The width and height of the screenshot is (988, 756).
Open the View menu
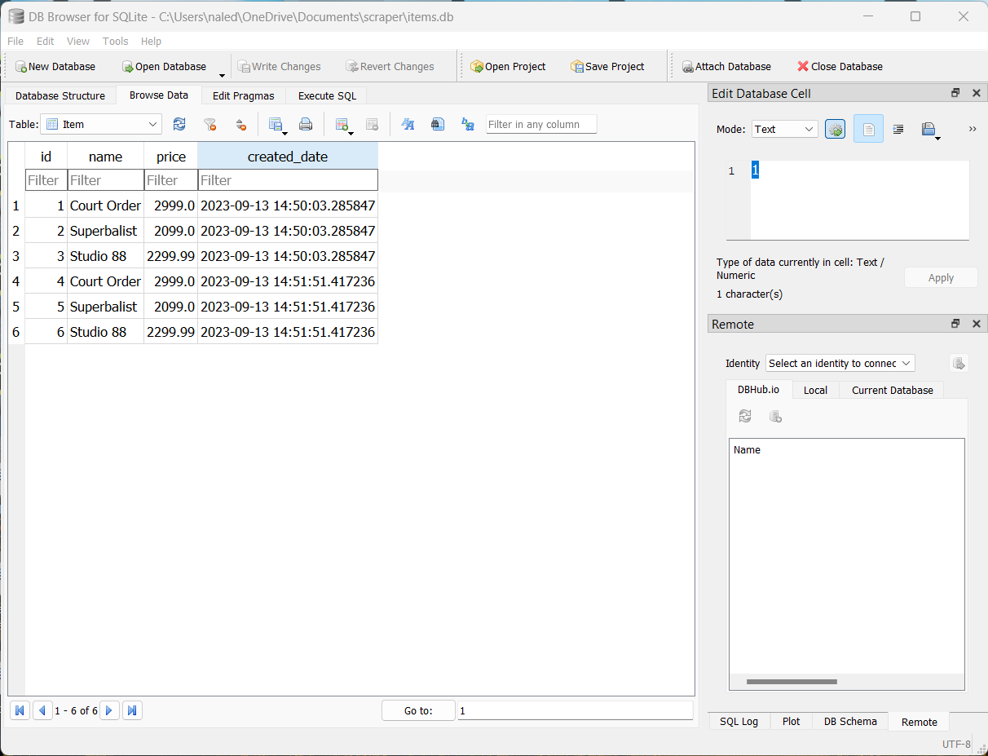click(x=78, y=41)
